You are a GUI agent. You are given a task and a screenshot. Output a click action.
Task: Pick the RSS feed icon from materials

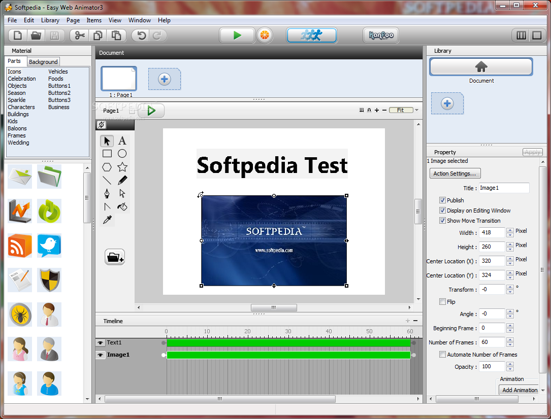click(20, 246)
